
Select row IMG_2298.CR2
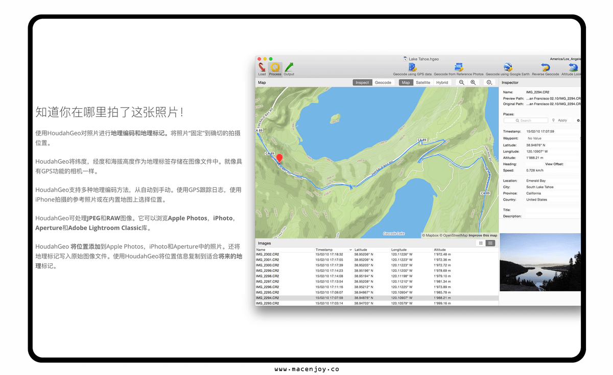[376, 276]
